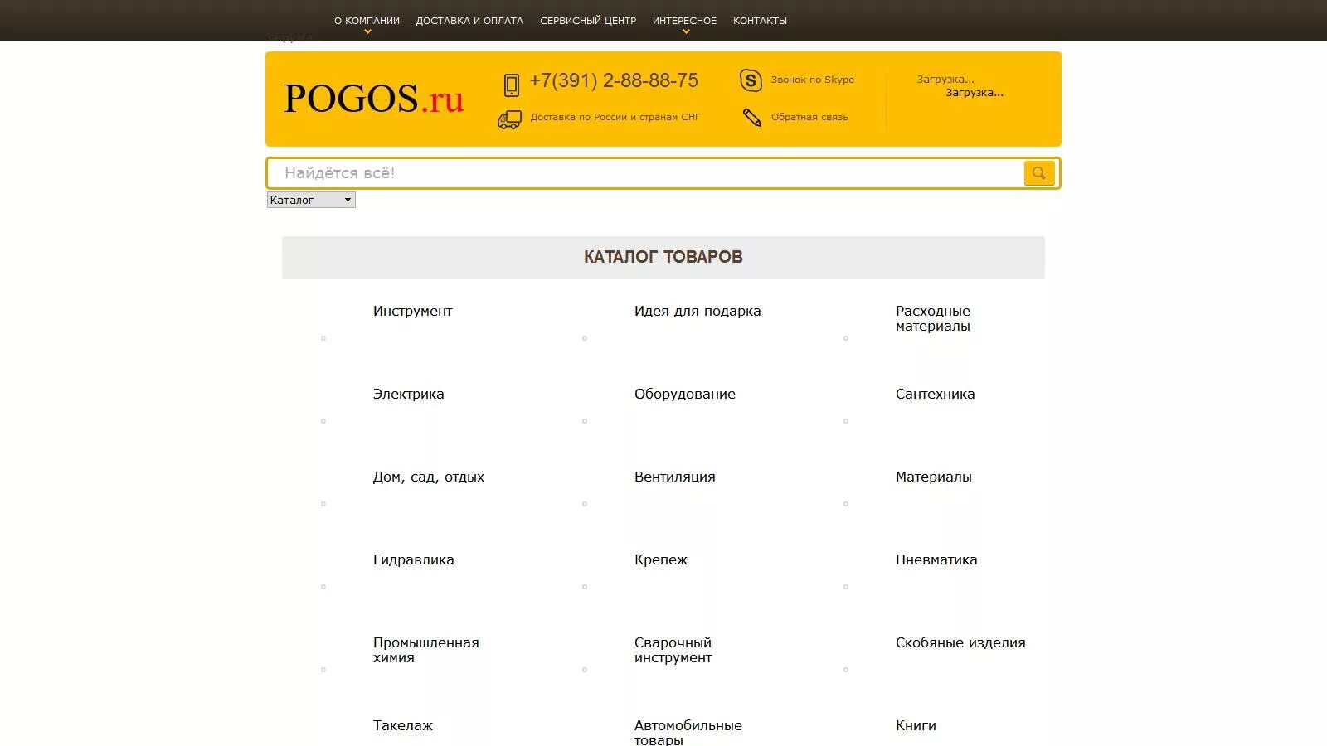The height and width of the screenshot is (746, 1327).
Task: Click Обратная связь link
Action: (x=809, y=117)
